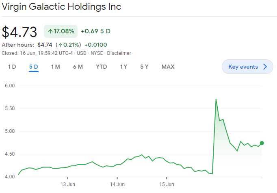View the MAX time range
Screen dimensions: 277x193
168,67
